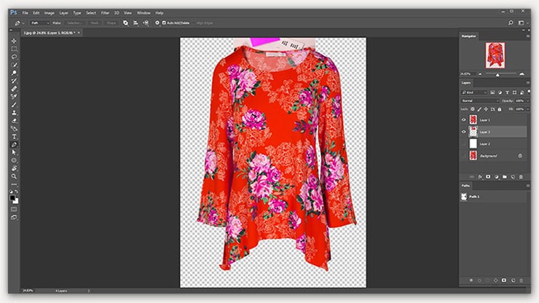The width and height of the screenshot is (539, 303).
Task: Activate the Pen tool in toolbar
Action: point(14,144)
